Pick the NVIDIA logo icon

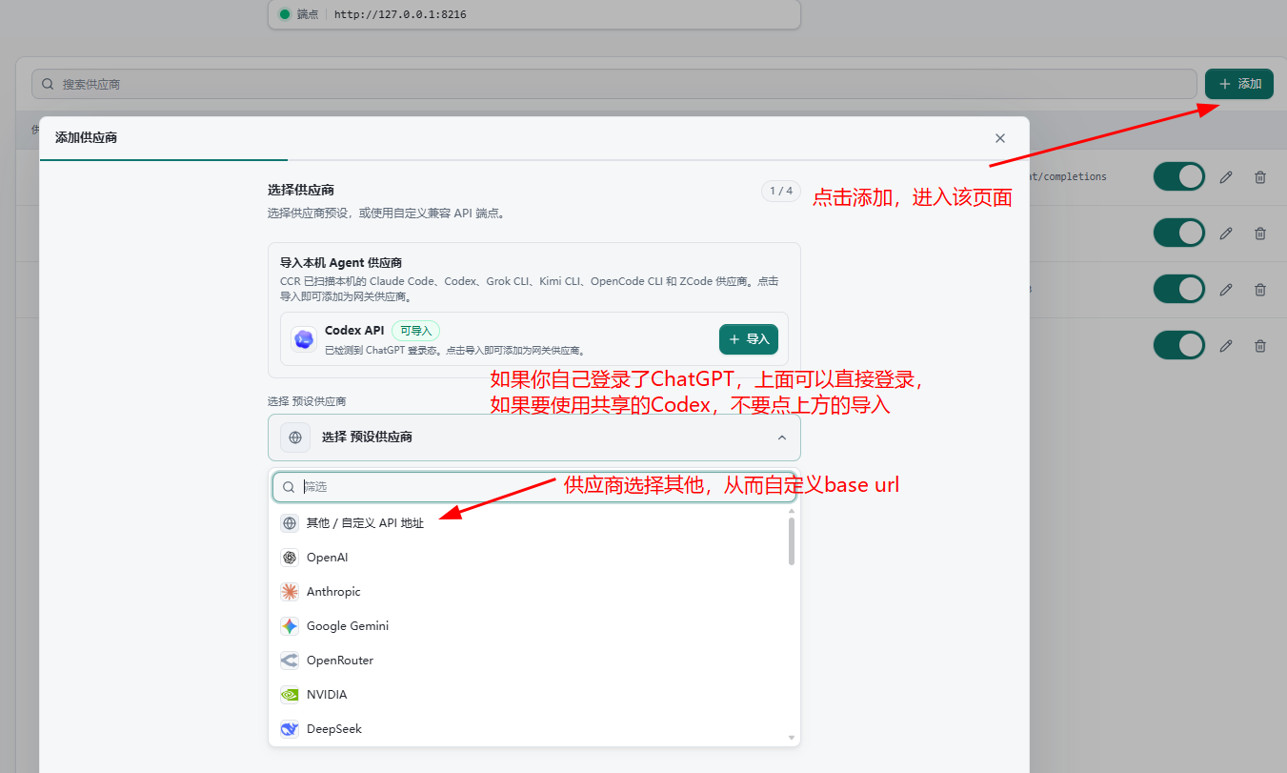(x=290, y=695)
